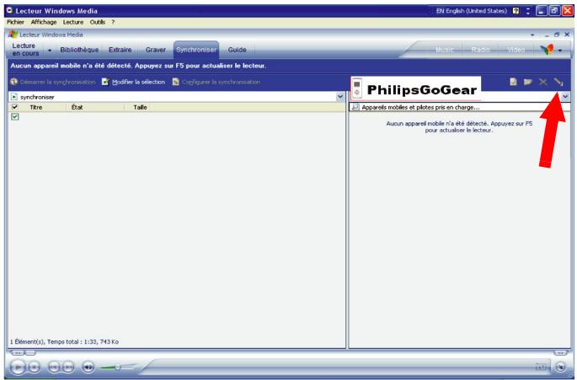Click Modifier la sélection

[x=134, y=82]
